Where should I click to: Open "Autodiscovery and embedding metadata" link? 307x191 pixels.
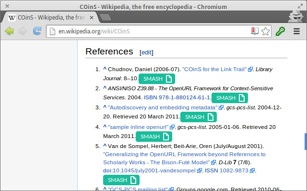(x=163, y=107)
